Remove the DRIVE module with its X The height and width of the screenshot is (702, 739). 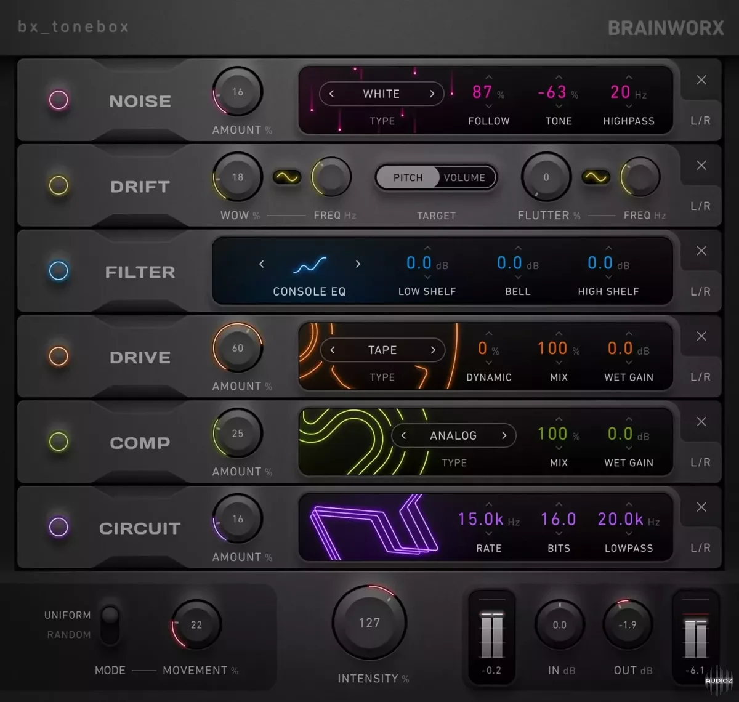point(701,336)
